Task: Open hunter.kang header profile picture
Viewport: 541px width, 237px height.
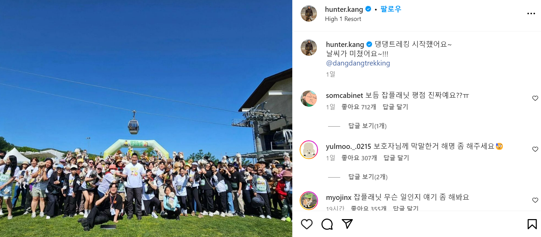Action: point(309,14)
